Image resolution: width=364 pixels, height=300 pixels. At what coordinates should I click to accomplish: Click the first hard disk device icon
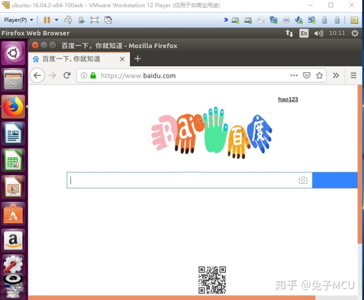236,20
